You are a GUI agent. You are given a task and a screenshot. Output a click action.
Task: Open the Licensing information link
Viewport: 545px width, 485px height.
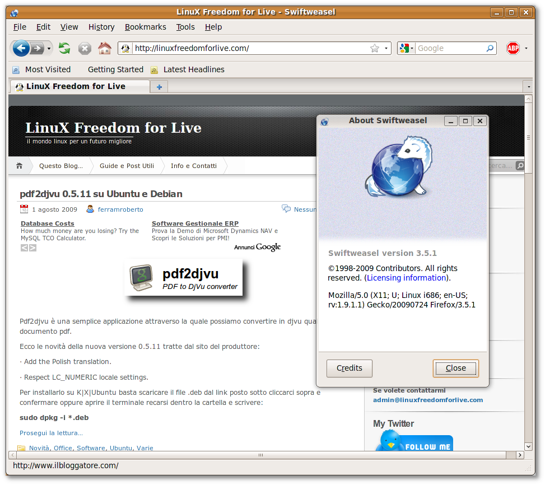click(x=406, y=278)
